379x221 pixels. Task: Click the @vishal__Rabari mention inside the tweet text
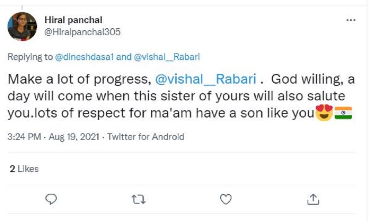[x=205, y=79]
